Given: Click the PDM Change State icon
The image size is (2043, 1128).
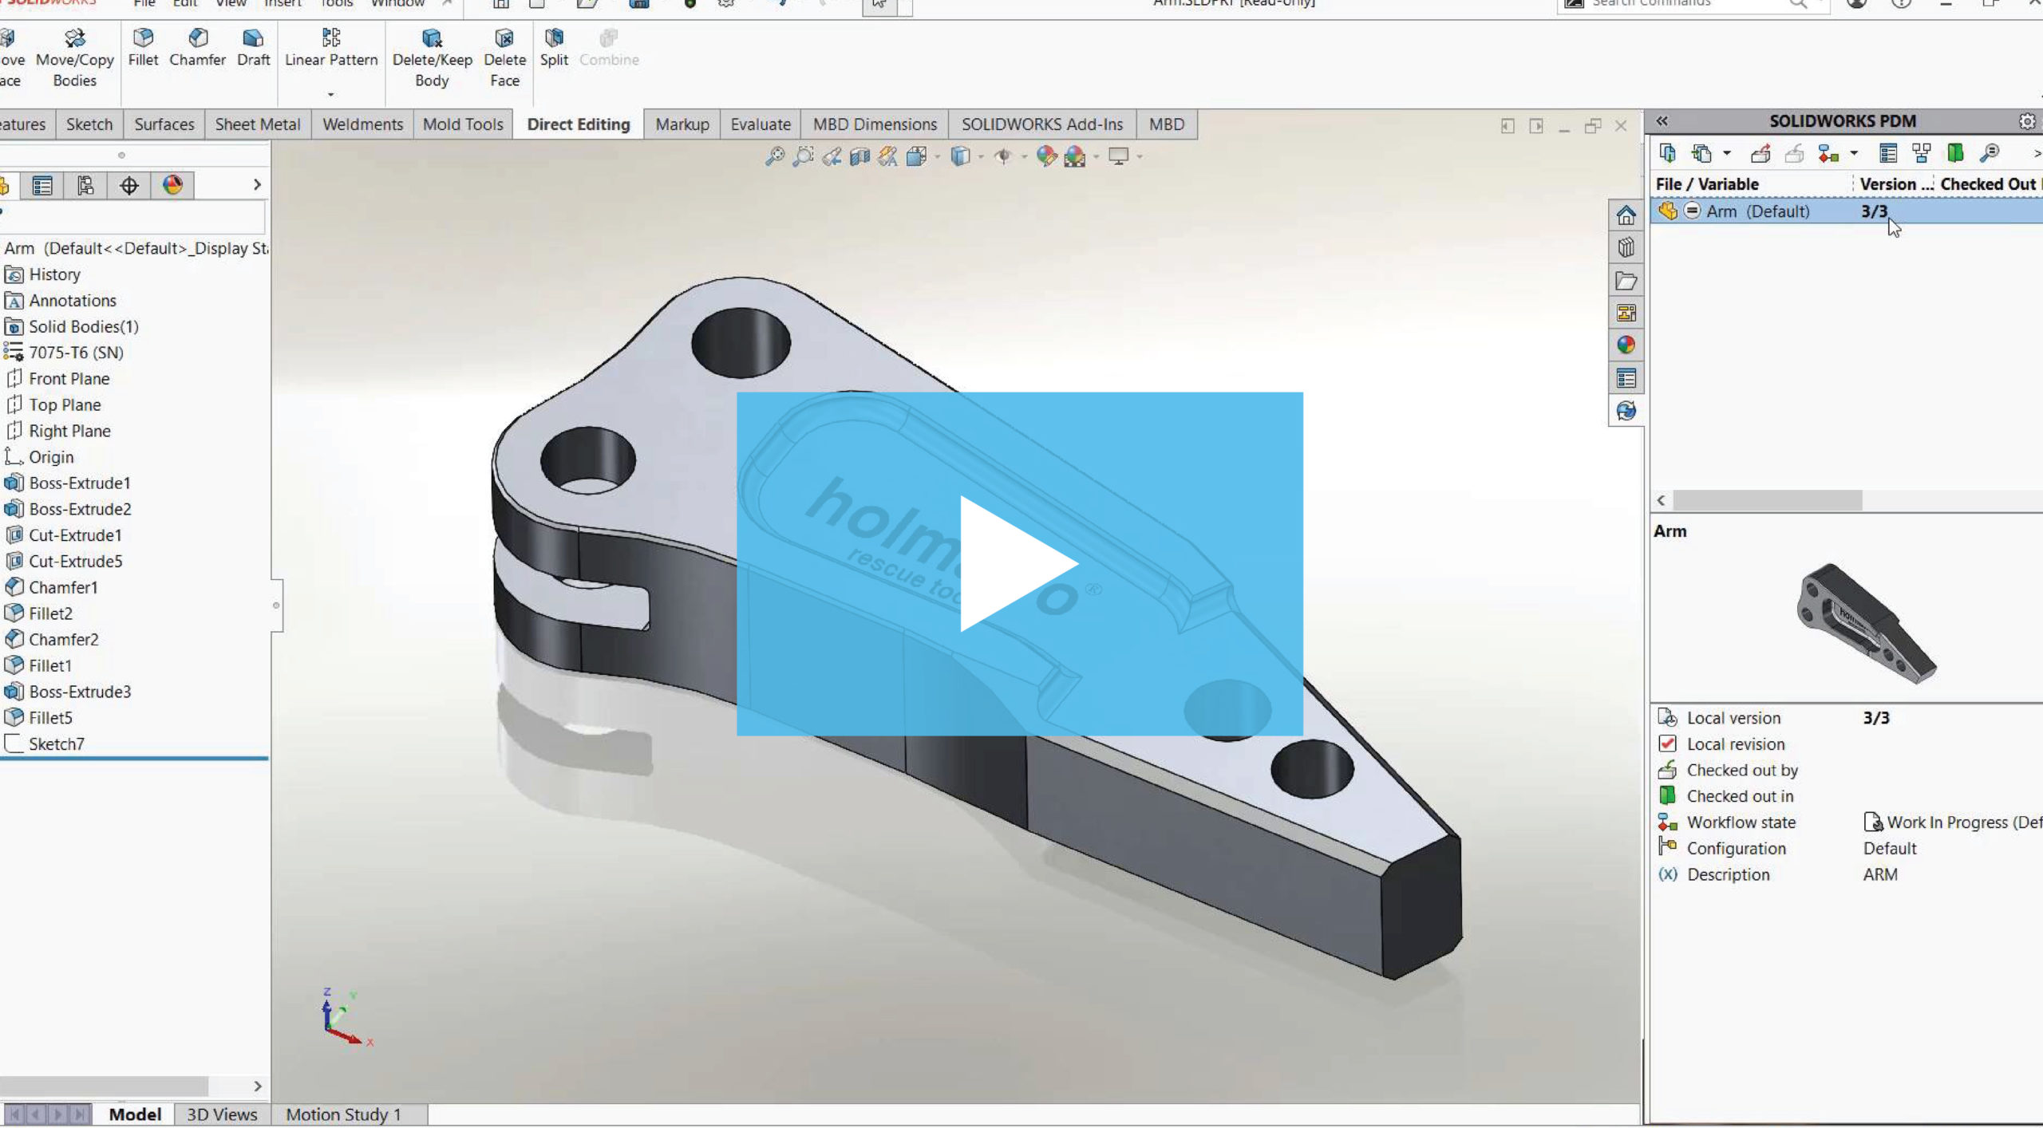Looking at the screenshot, I should click(1828, 153).
